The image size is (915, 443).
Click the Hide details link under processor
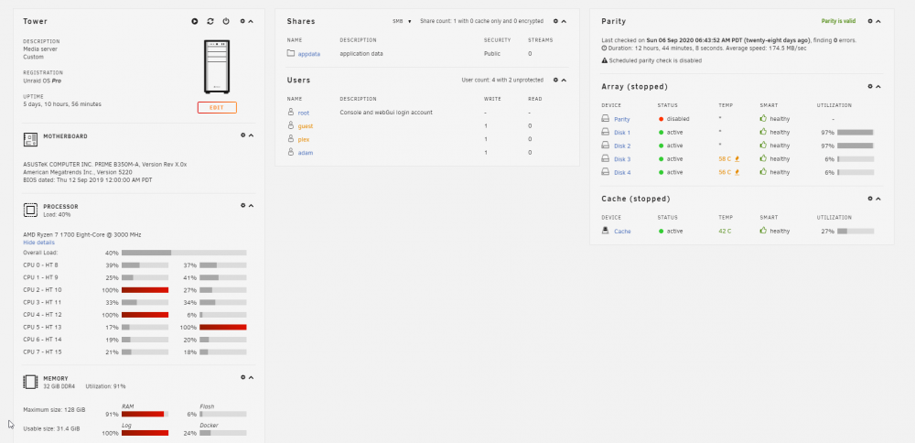point(38,243)
